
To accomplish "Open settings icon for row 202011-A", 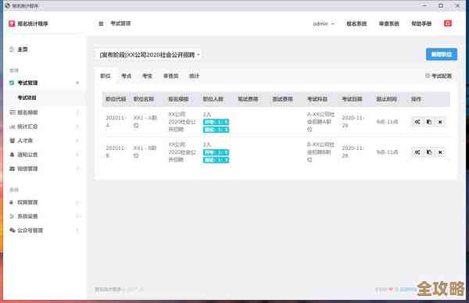I will [417, 122].
